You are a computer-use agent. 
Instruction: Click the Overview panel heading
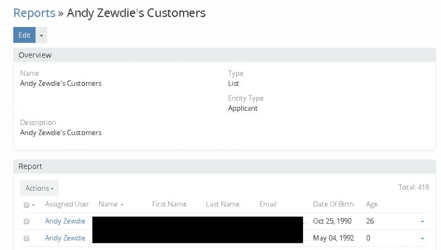coord(35,55)
